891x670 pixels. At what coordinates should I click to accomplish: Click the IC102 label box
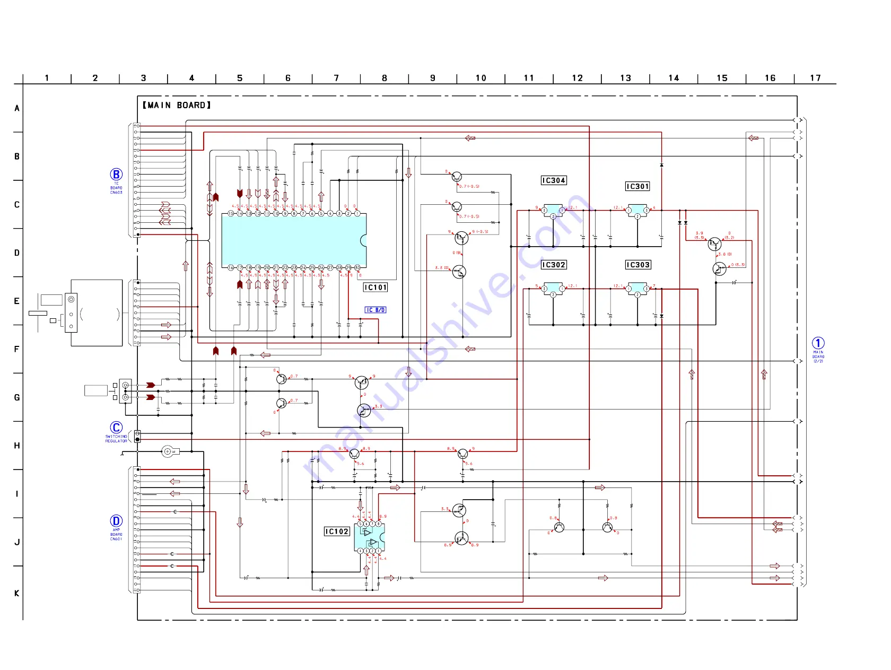(337, 532)
